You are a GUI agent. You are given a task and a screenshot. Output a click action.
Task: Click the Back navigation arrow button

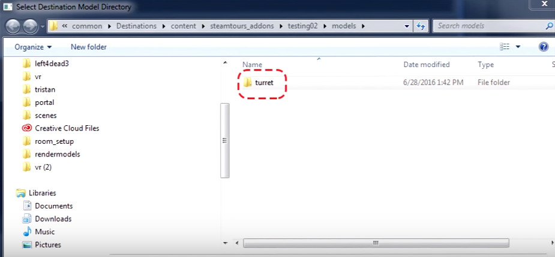(x=13, y=26)
